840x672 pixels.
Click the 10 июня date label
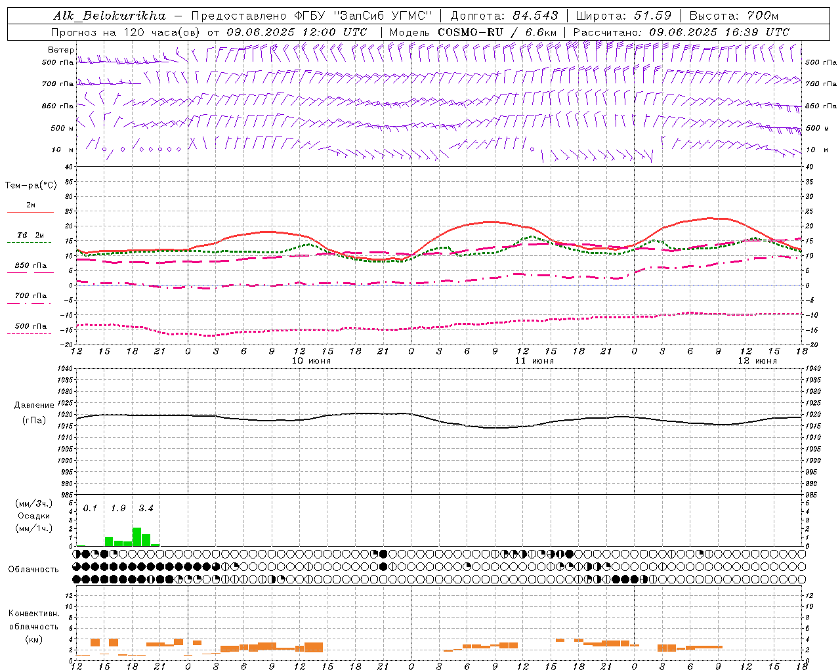click(311, 361)
